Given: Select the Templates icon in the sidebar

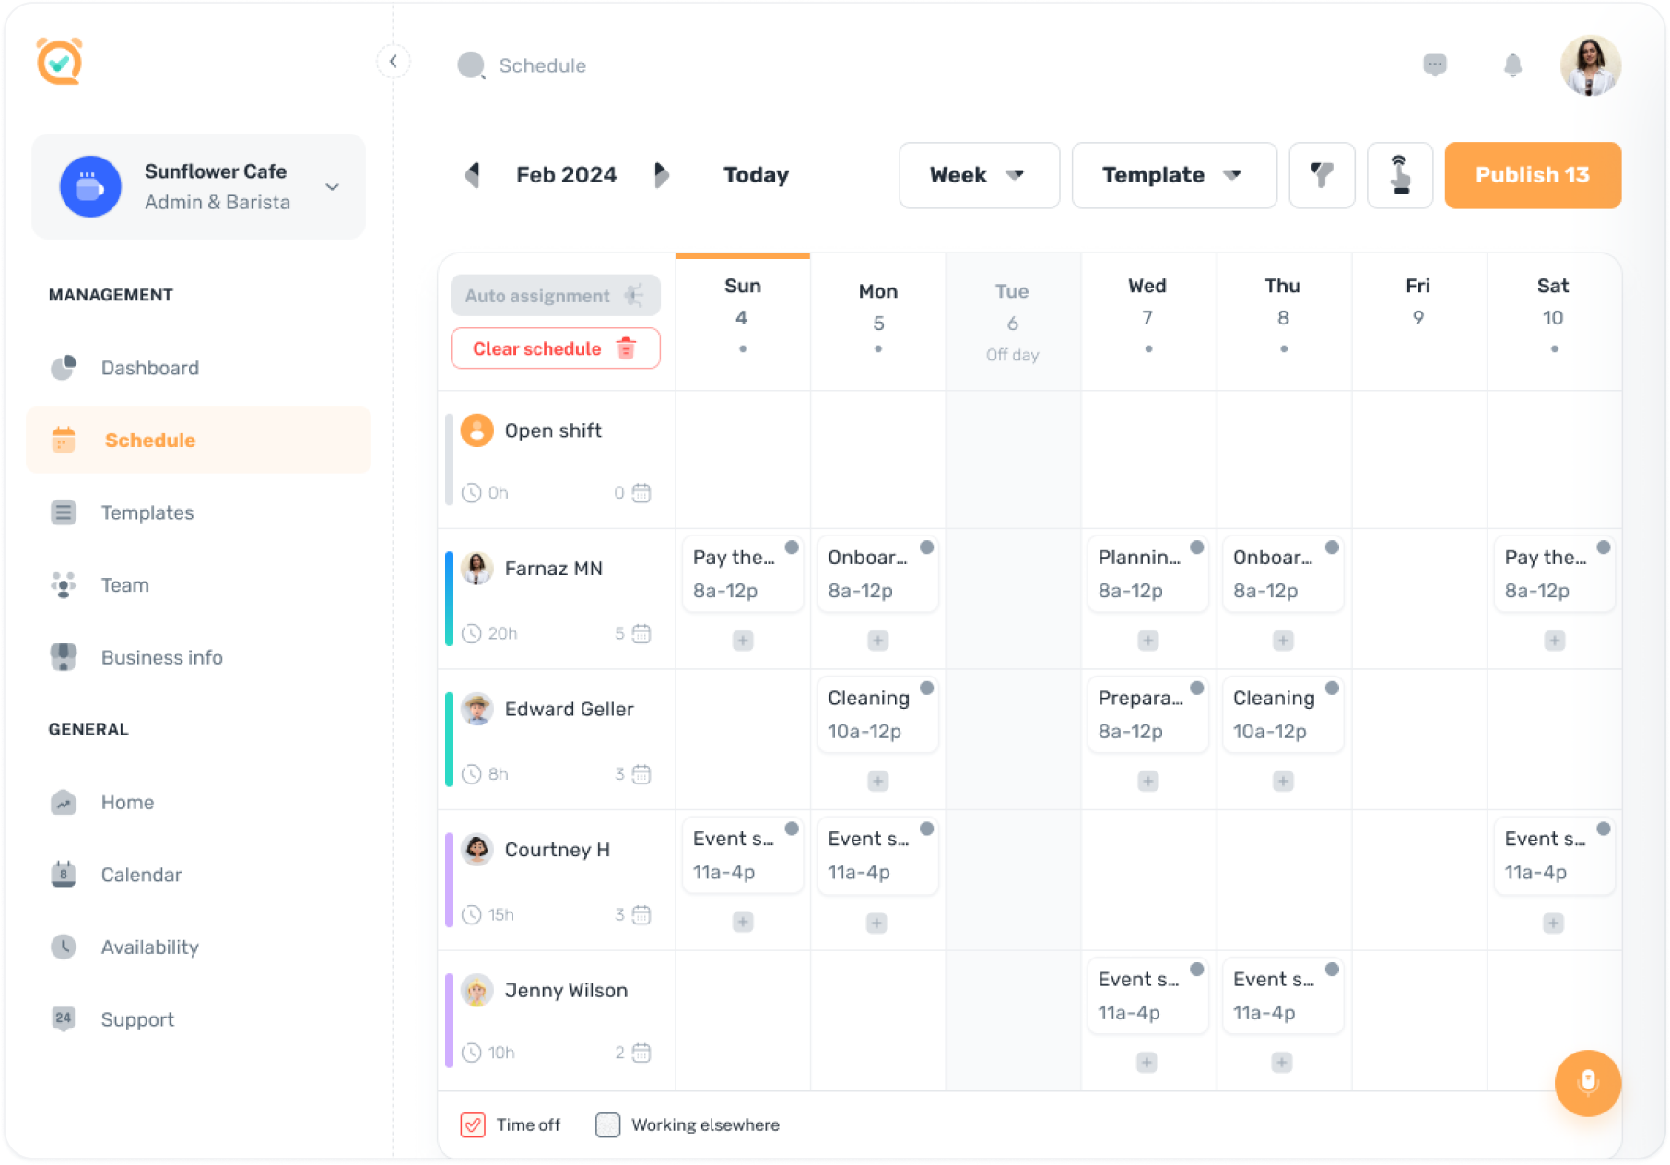Looking at the screenshot, I should (x=63, y=512).
